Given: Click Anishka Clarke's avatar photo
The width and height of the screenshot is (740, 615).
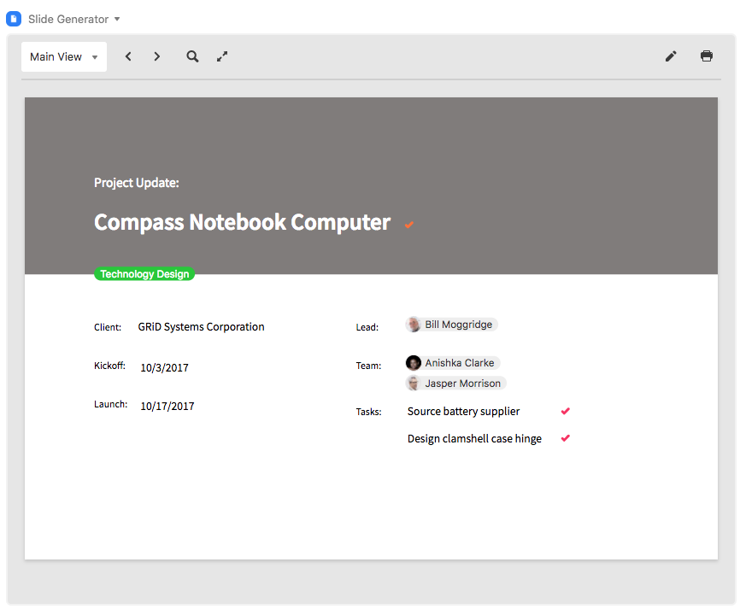Looking at the screenshot, I should pos(414,363).
